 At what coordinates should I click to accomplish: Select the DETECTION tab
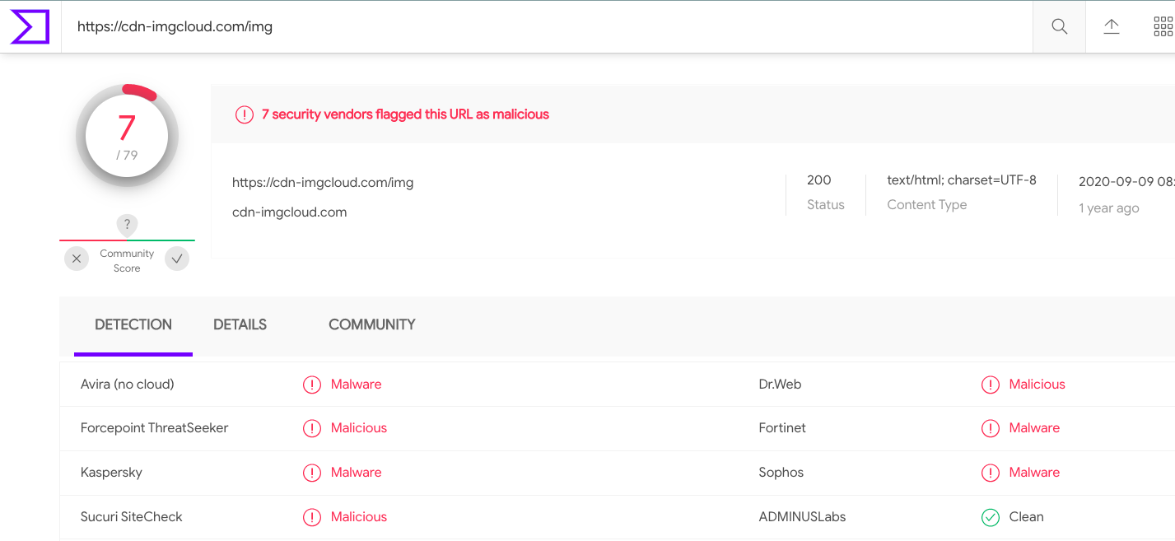tap(133, 324)
